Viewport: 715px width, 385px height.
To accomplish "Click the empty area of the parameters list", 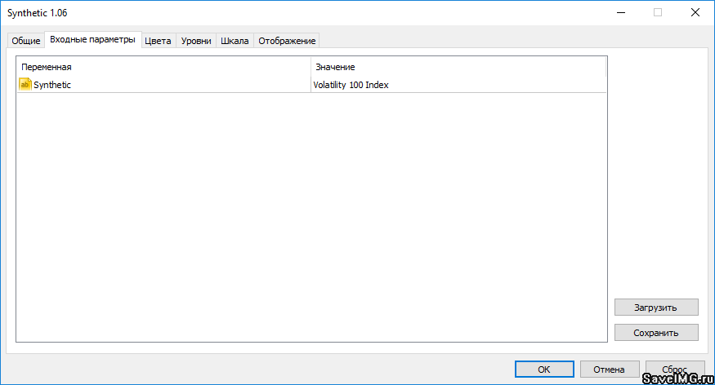I will 311,220.
